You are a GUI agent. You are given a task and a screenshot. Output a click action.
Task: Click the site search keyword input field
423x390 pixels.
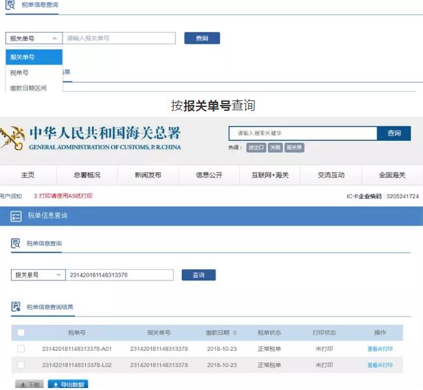coord(303,134)
